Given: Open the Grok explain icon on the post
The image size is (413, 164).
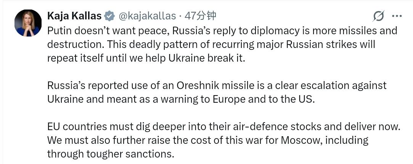Looking at the screenshot, I should pos(379,16).
